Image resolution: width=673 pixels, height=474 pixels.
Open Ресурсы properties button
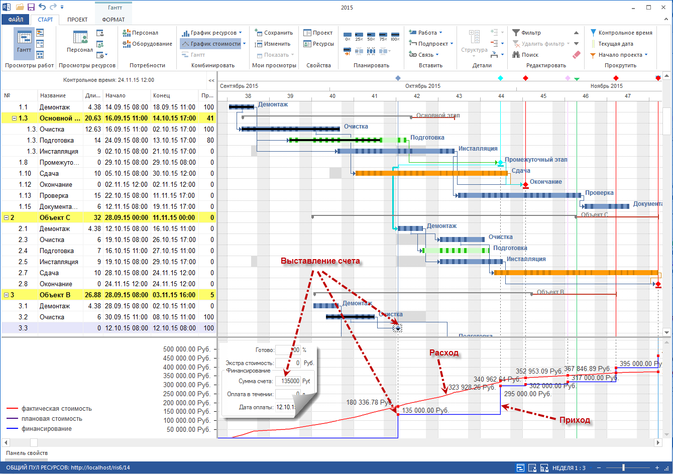pos(319,44)
